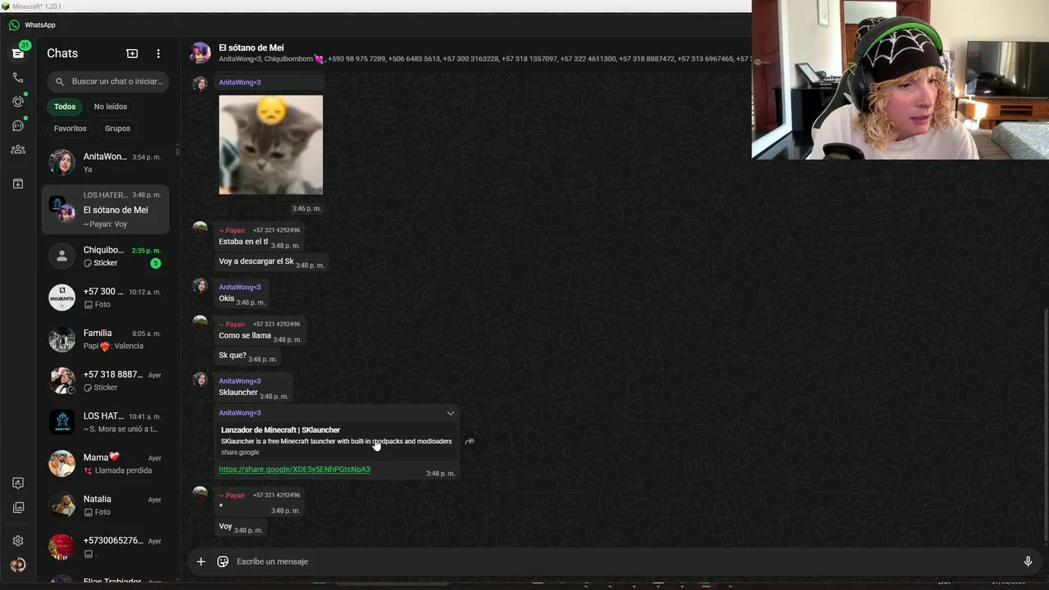Open the Mama chat with missed call
This screenshot has height=590, width=1049.
(x=106, y=464)
